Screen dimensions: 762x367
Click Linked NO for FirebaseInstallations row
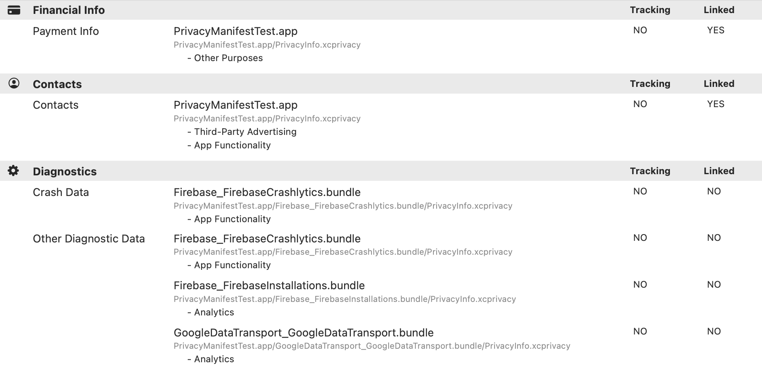tap(714, 284)
